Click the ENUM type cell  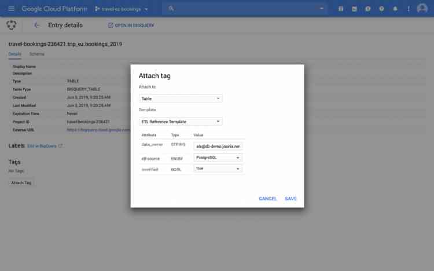177,159
